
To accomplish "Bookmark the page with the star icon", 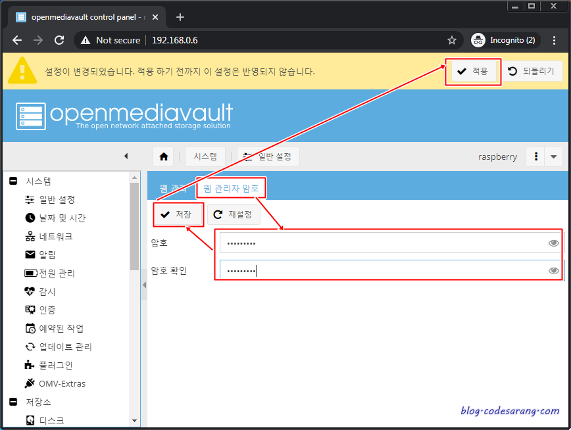I will [x=451, y=40].
